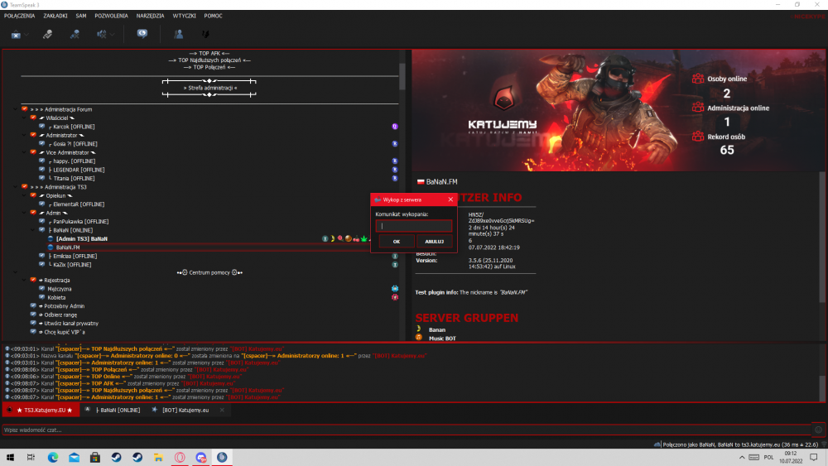Viewport: 828px width, 466px height.
Task: Click the channel icon beside Odbierz rangę
Action: click(x=33, y=315)
